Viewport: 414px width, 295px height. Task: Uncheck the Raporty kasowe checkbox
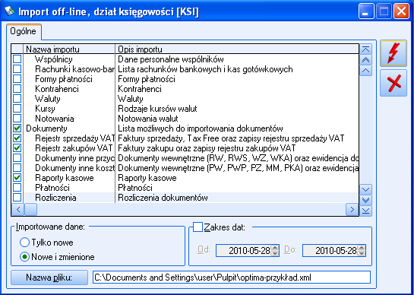coord(17,178)
